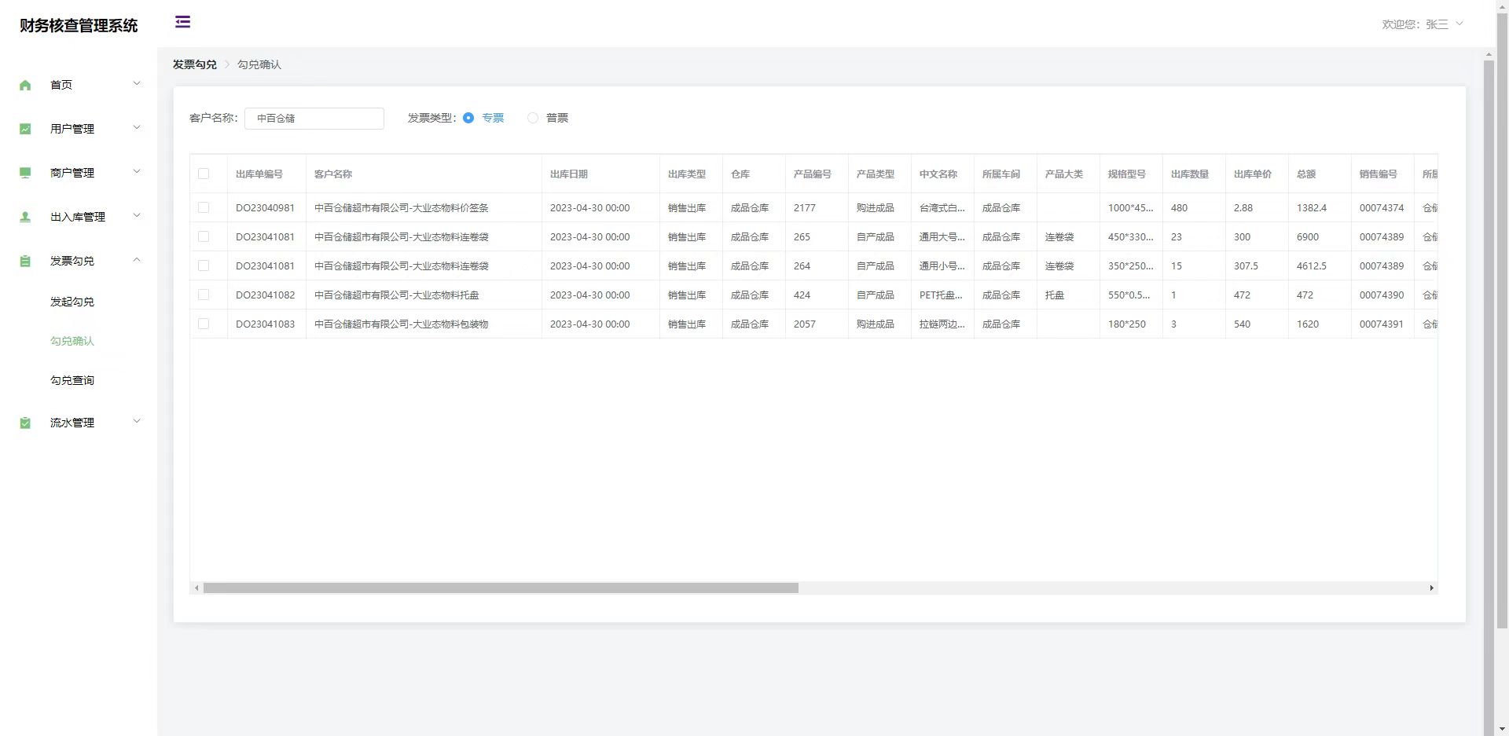Open the 勾兑确认 submenu item
This screenshot has height=736, width=1509.
(x=72, y=341)
